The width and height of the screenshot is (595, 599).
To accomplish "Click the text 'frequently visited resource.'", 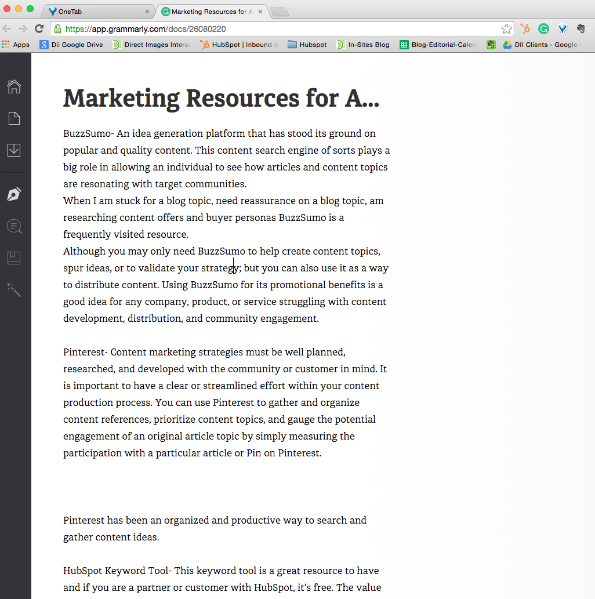I will pyautogui.click(x=126, y=234).
